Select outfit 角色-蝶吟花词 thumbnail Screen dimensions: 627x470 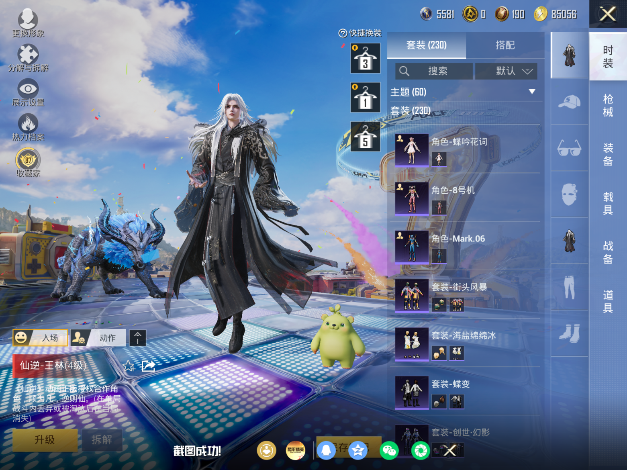pos(412,150)
